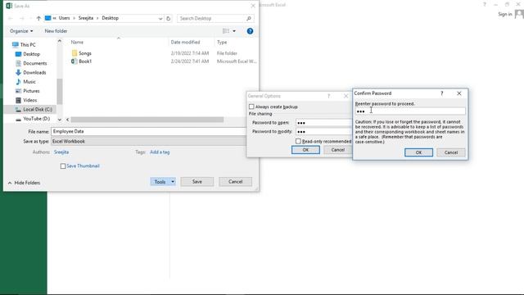
Task: Click the blue Help icon
Action: (x=250, y=31)
